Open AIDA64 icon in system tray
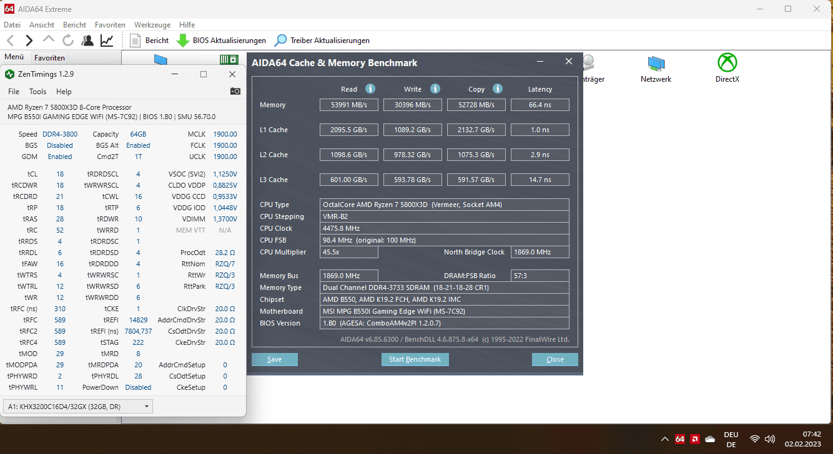This screenshot has height=454, width=833. (680, 438)
